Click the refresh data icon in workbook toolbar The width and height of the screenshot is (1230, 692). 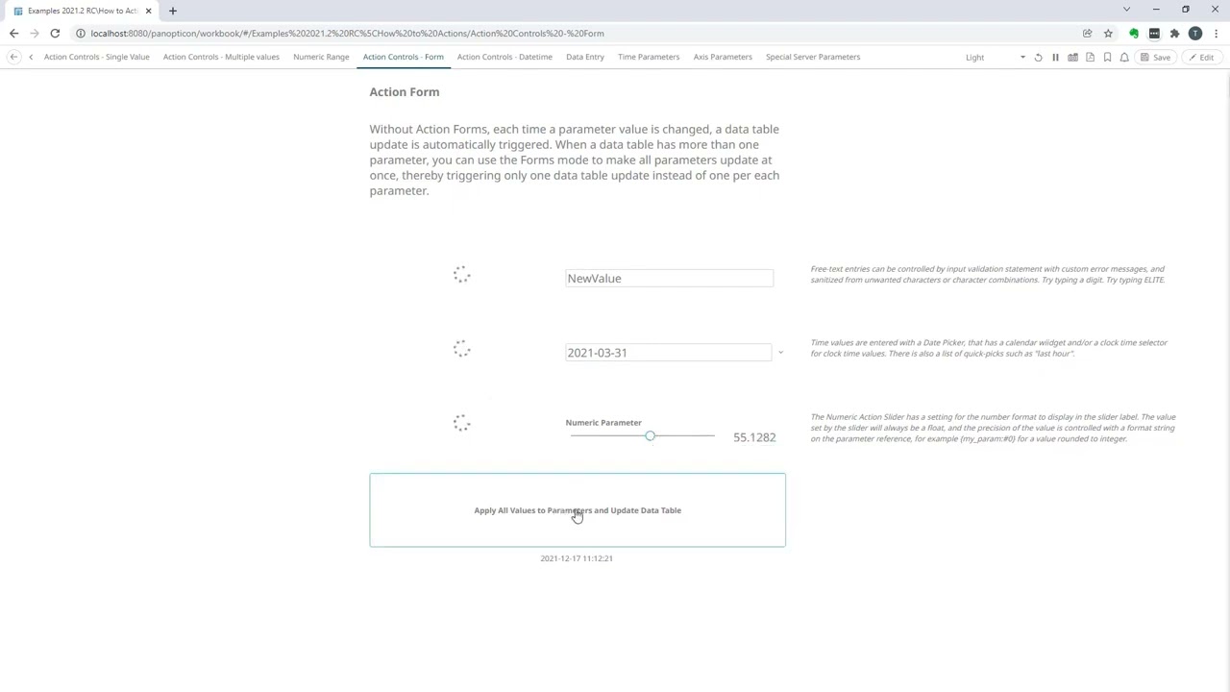coord(1038,58)
